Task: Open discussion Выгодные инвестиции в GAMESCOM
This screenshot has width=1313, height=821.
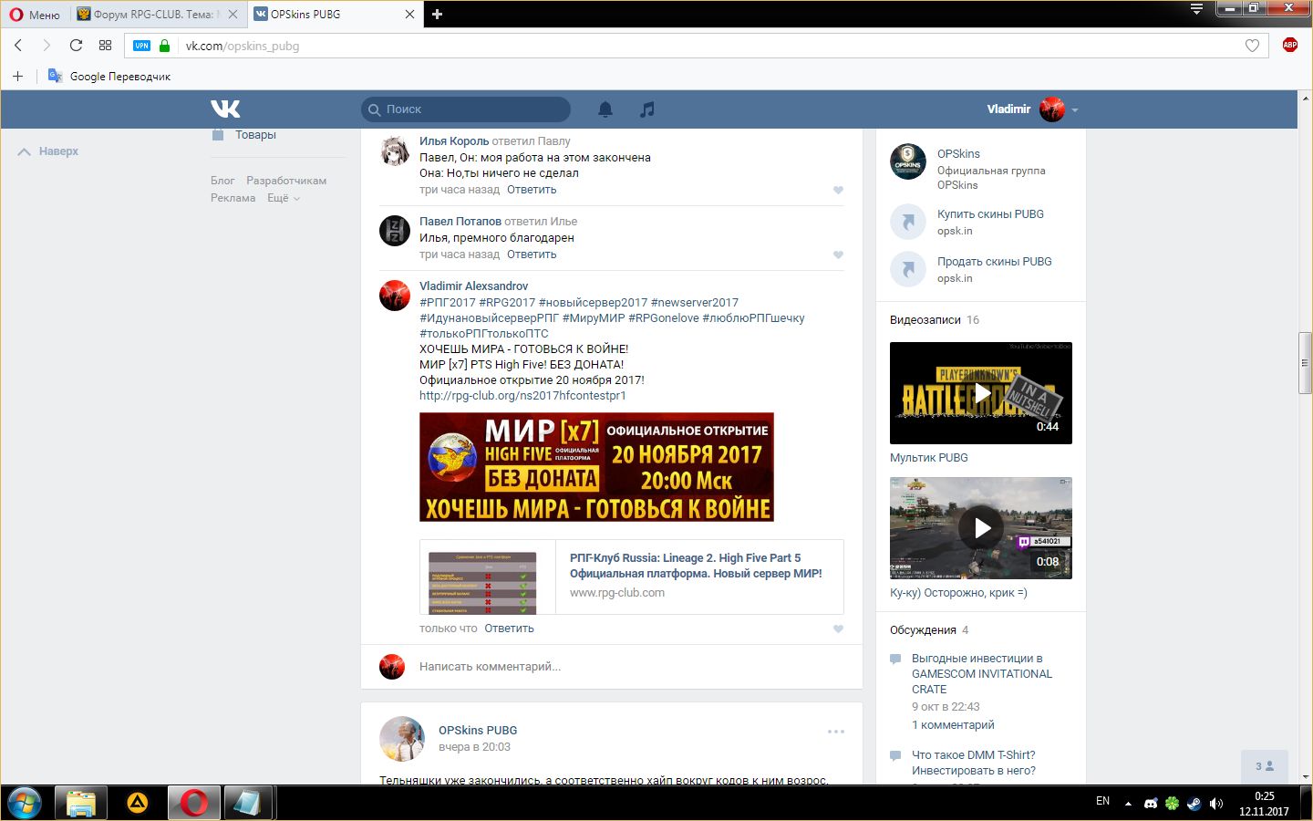Action: (x=982, y=674)
